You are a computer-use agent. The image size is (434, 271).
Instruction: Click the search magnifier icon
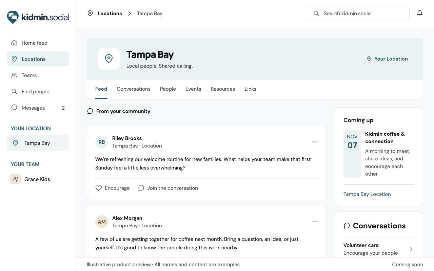pyautogui.click(x=316, y=14)
